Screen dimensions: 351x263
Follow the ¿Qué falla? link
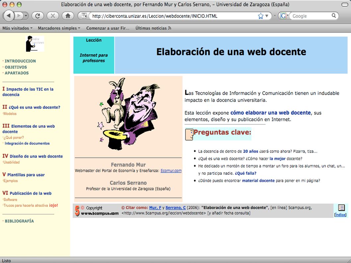coord(246,173)
